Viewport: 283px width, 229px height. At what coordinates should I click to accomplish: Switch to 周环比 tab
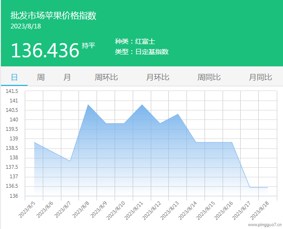point(107,77)
